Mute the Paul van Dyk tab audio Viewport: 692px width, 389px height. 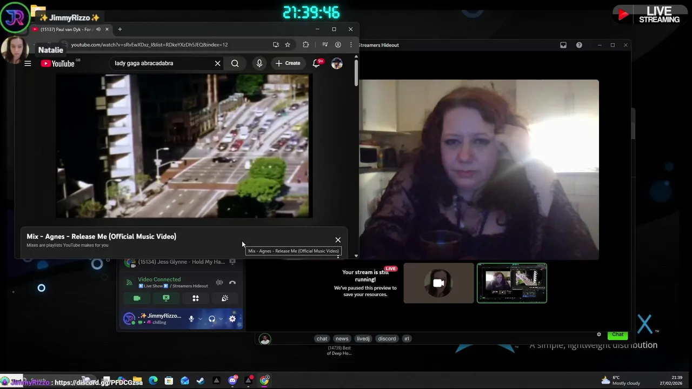pos(98,29)
